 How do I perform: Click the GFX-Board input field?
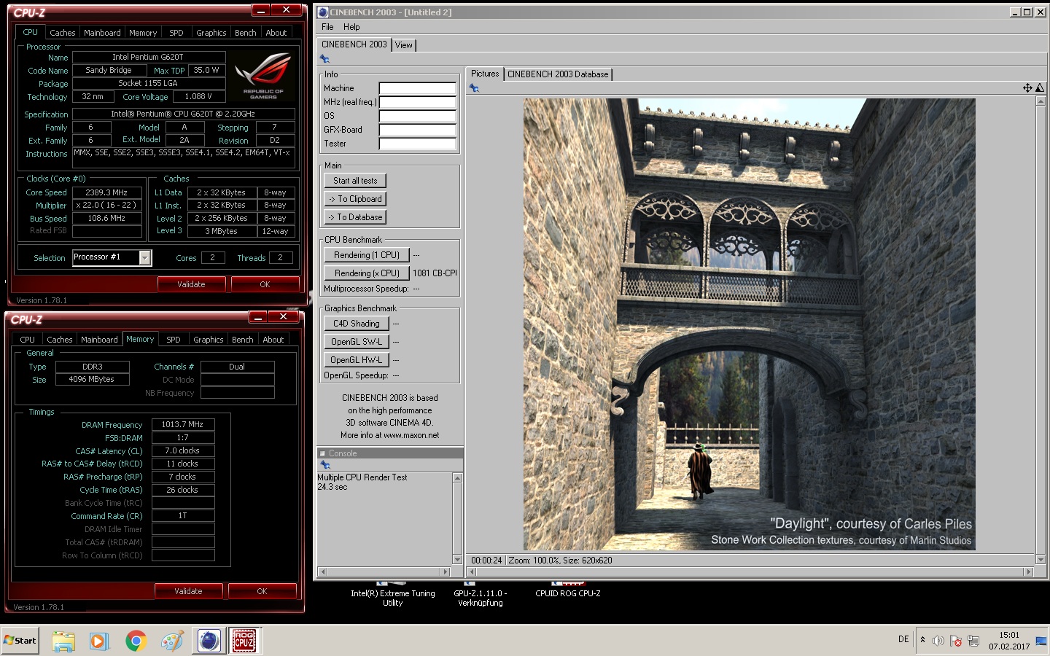417,130
